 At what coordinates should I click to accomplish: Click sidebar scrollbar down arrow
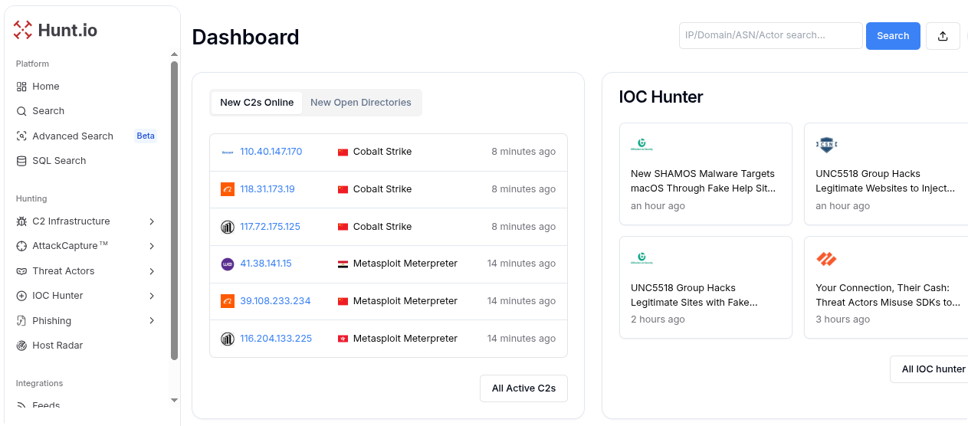[174, 400]
